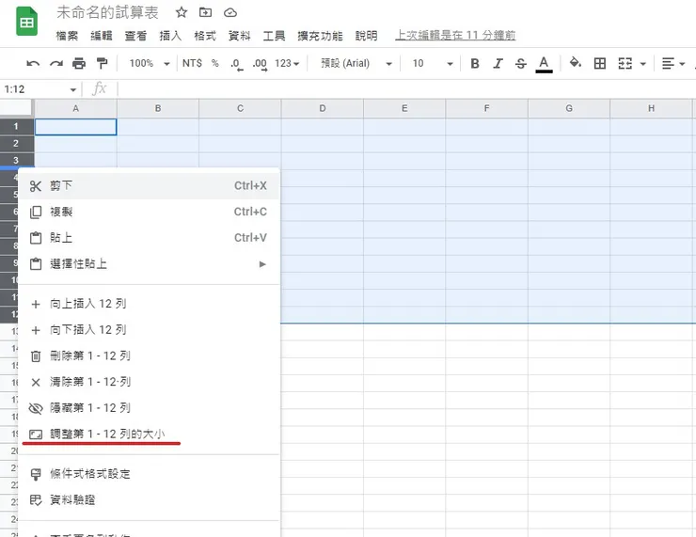The image size is (696, 537).
Task: Select cell A1
Action: click(76, 127)
